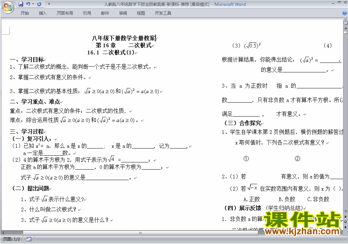Click the formula (3) (√0.5)²
The image size is (348, 244).
coord(246,46)
